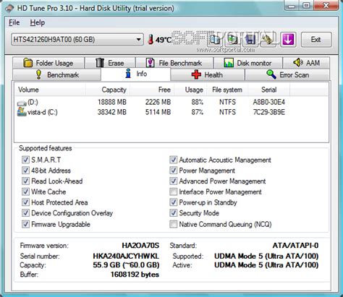
Task: Click buffer value 1608192 bytes
Action: (x=135, y=275)
